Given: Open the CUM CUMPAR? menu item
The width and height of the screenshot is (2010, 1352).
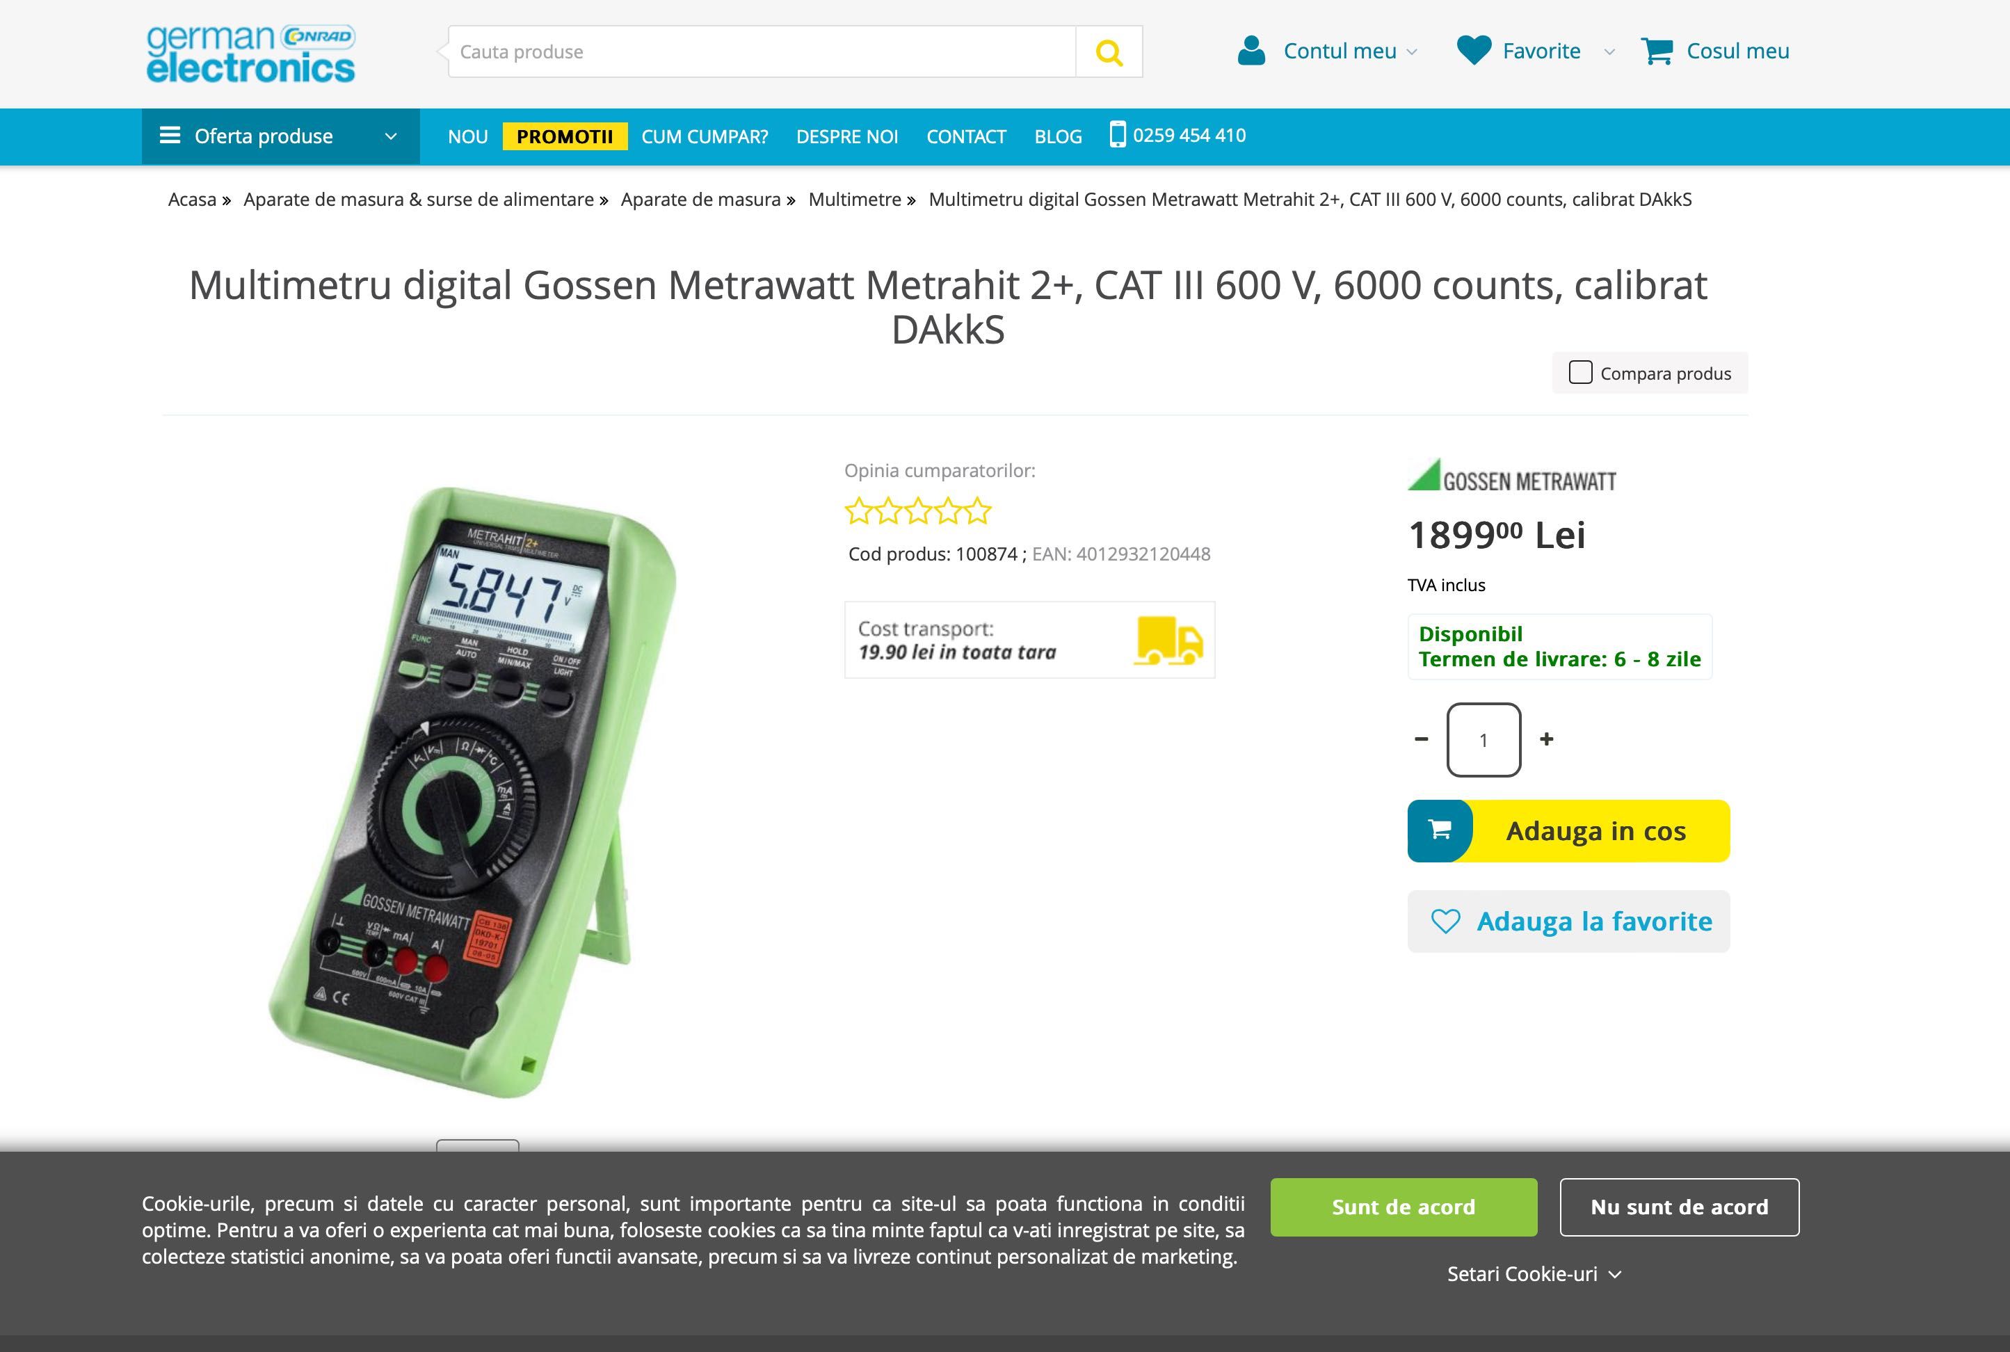Looking at the screenshot, I should point(705,136).
